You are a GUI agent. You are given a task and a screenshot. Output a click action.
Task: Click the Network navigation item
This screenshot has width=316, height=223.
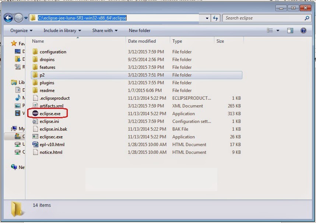pos(18,167)
